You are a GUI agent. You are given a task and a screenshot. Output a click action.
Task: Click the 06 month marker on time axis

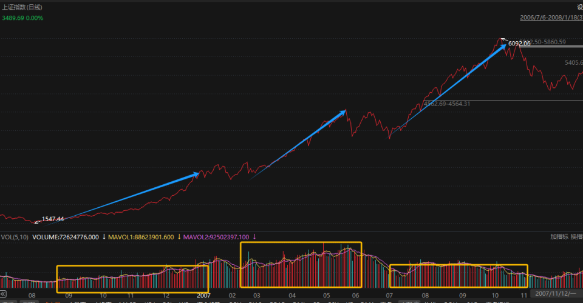[355, 296]
